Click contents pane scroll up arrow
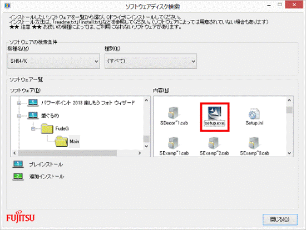The height and width of the screenshot is (230, 306). pos(289,100)
